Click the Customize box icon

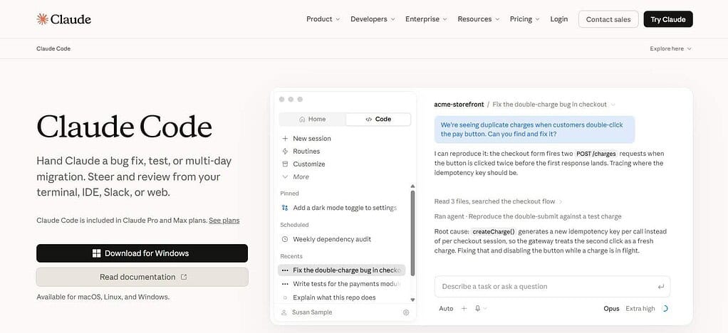point(285,164)
